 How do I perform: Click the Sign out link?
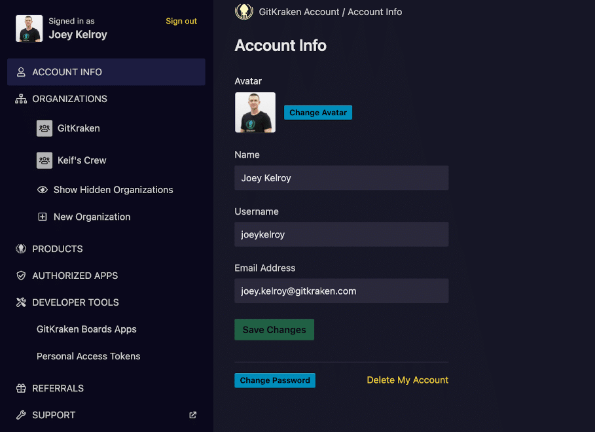click(181, 21)
